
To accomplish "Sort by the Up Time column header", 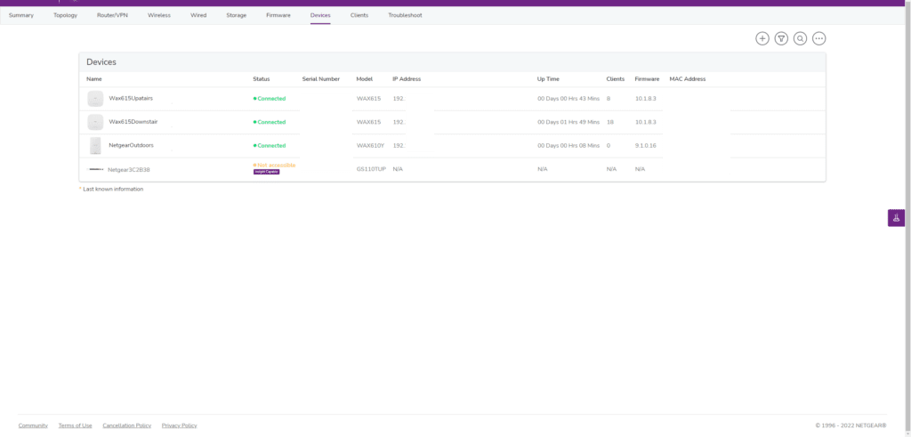I will (x=548, y=79).
